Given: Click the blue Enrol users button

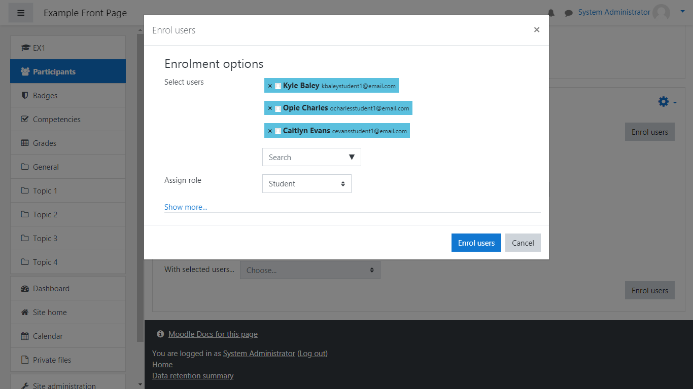Looking at the screenshot, I should click(476, 243).
